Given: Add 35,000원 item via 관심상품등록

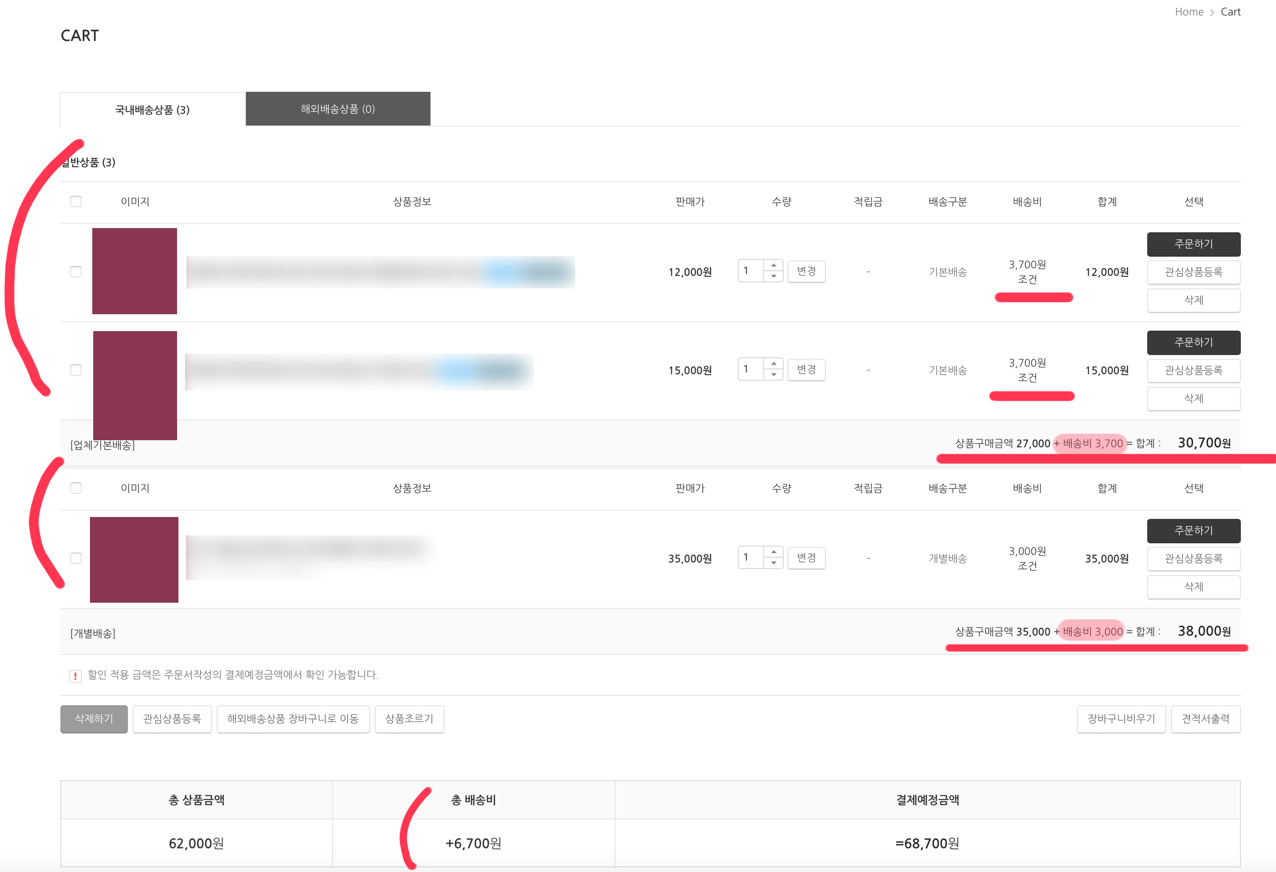Looking at the screenshot, I should pyautogui.click(x=1193, y=559).
